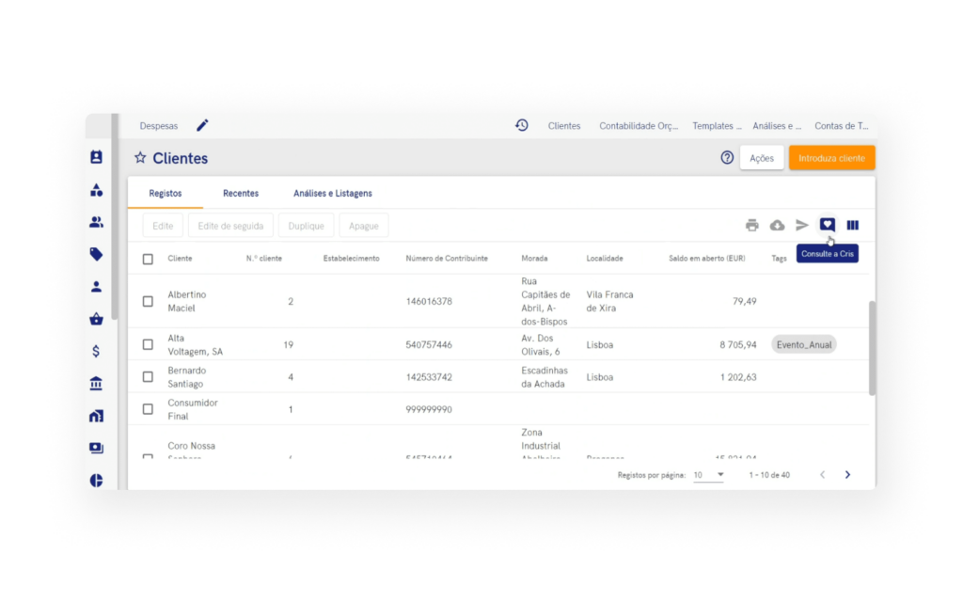Open the print icon in the toolbar
Viewport: 963px width, 602px height.
[752, 225]
